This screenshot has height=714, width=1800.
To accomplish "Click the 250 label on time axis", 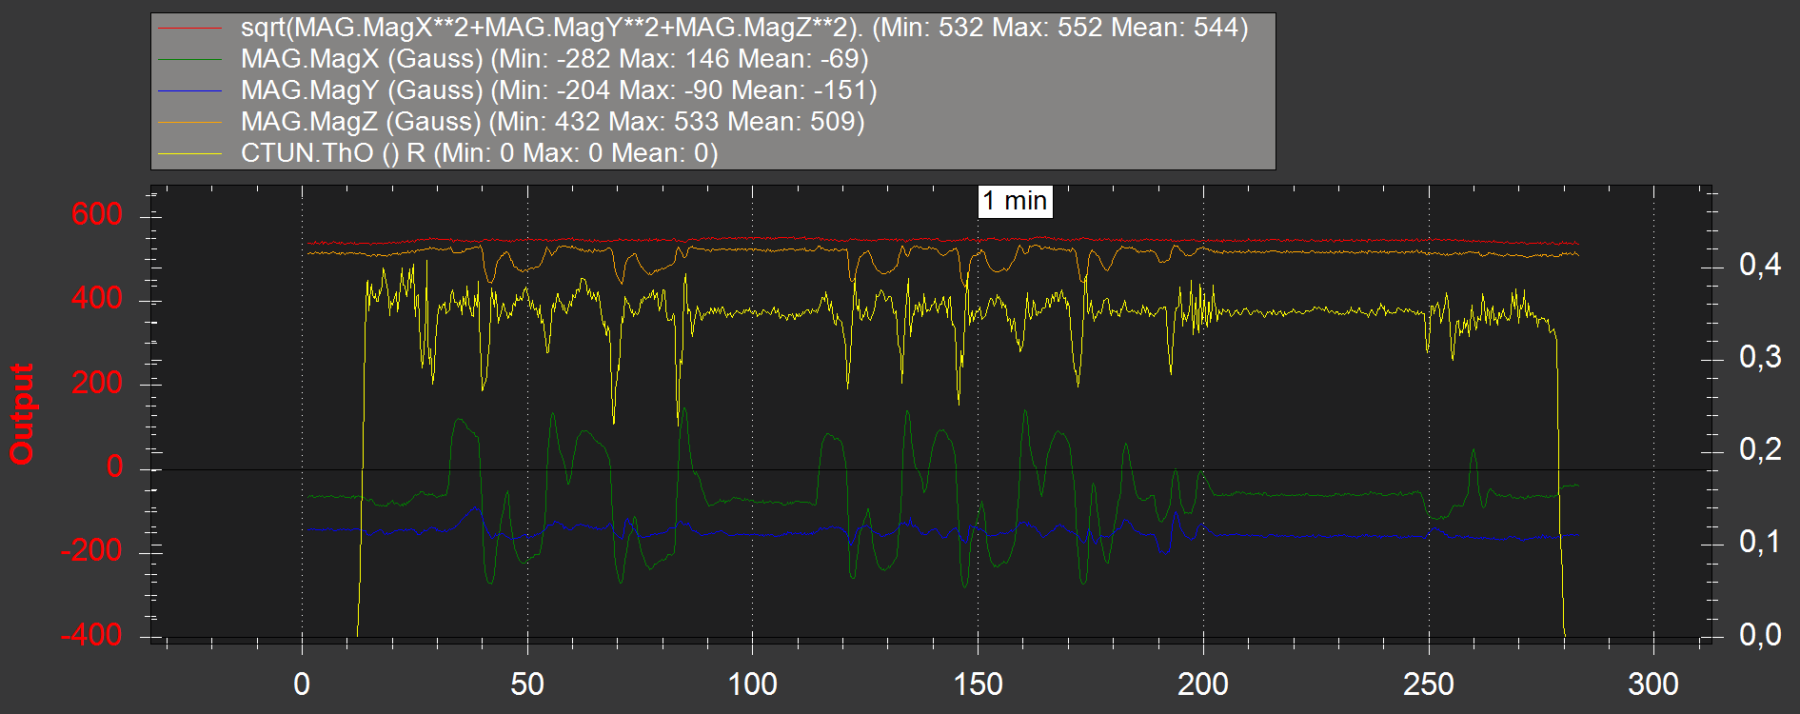I will pos(1428,684).
